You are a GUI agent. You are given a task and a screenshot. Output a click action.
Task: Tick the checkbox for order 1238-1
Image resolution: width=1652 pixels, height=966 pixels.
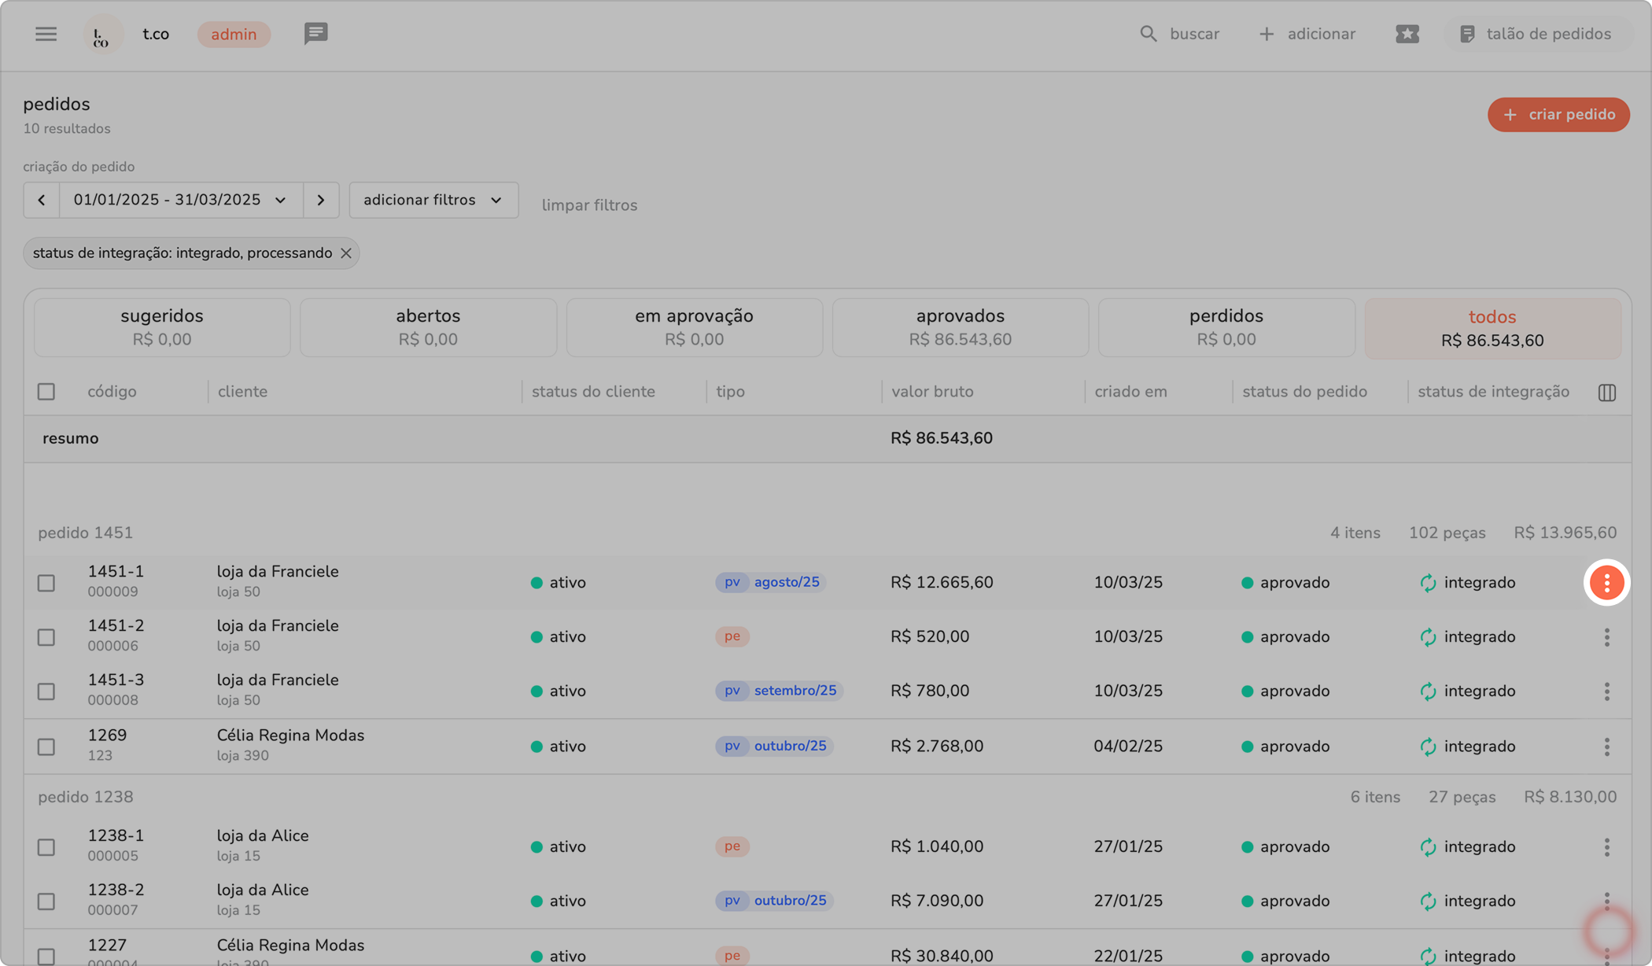click(x=46, y=847)
